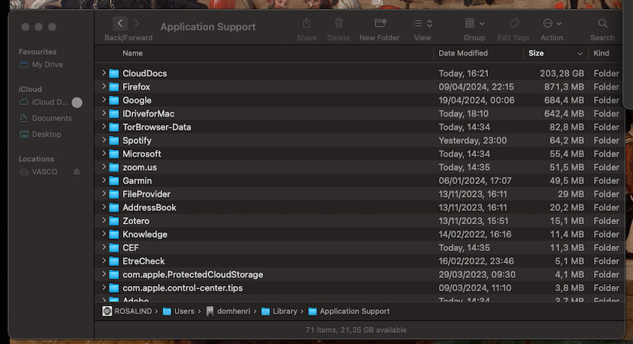Select the Zotero folder icon
Viewport: 633px width, 344px height.
(115, 221)
